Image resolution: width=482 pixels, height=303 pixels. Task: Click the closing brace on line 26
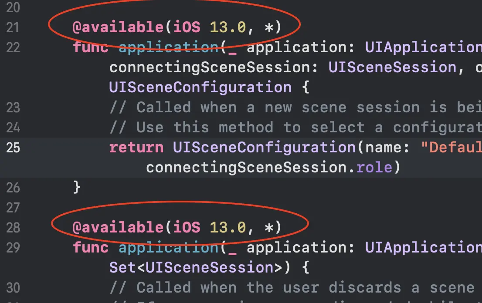click(x=77, y=187)
